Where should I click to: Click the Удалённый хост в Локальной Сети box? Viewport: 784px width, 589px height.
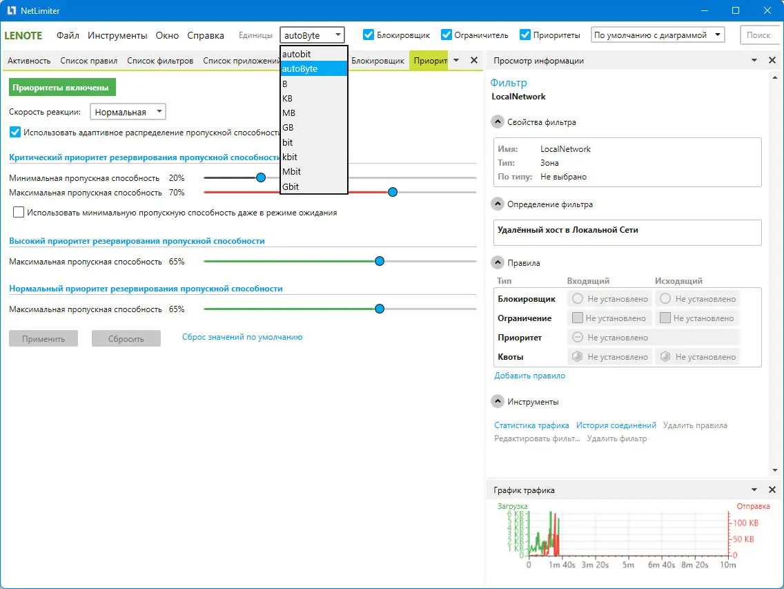[627, 232]
